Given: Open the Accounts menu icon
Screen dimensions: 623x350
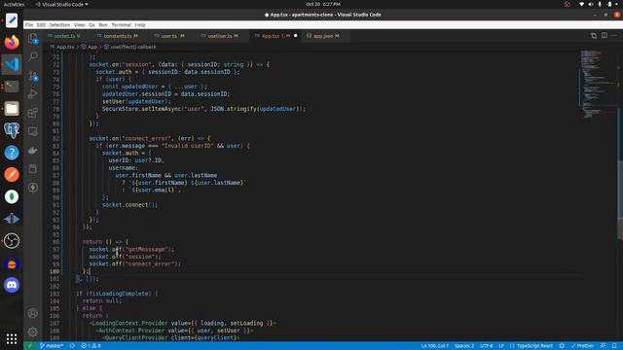Looking at the screenshot, I should click(x=33, y=313).
